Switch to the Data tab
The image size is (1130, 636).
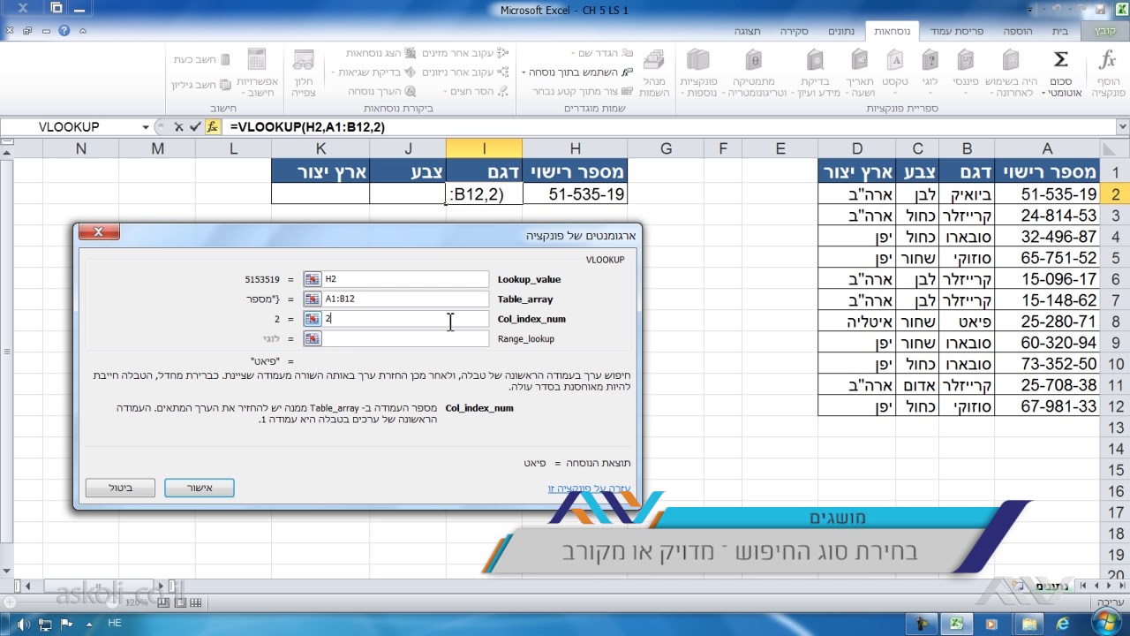[x=841, y=31]
